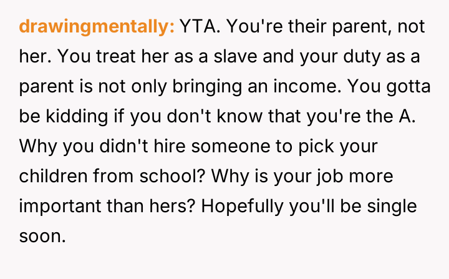Open the drawingmentally user profile link
449x279 pixels.
[x=97, y=27]
